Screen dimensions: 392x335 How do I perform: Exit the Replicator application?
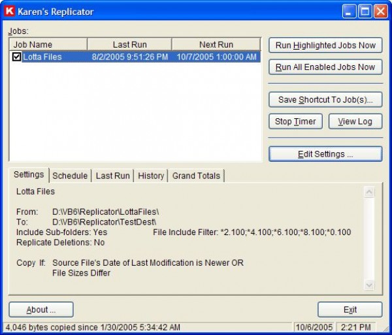pos(350,310)
